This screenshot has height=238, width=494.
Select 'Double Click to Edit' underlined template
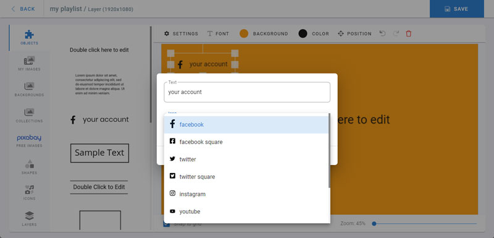point(99,187)
